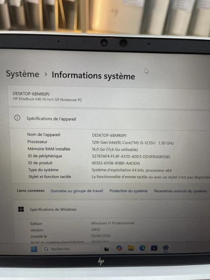Click the ID de périphérique label
Viewport: 210px width, 280px height.
pos(45,156)
